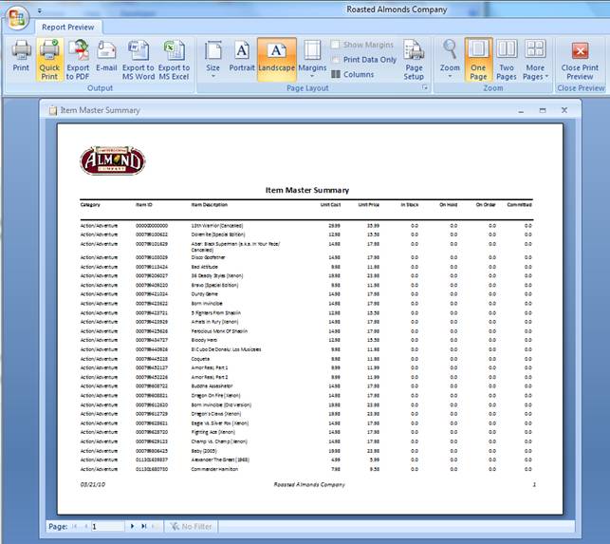The image size is (610, 544).
Task: Click the Committed column header
Action: click(x=519, y=204)
